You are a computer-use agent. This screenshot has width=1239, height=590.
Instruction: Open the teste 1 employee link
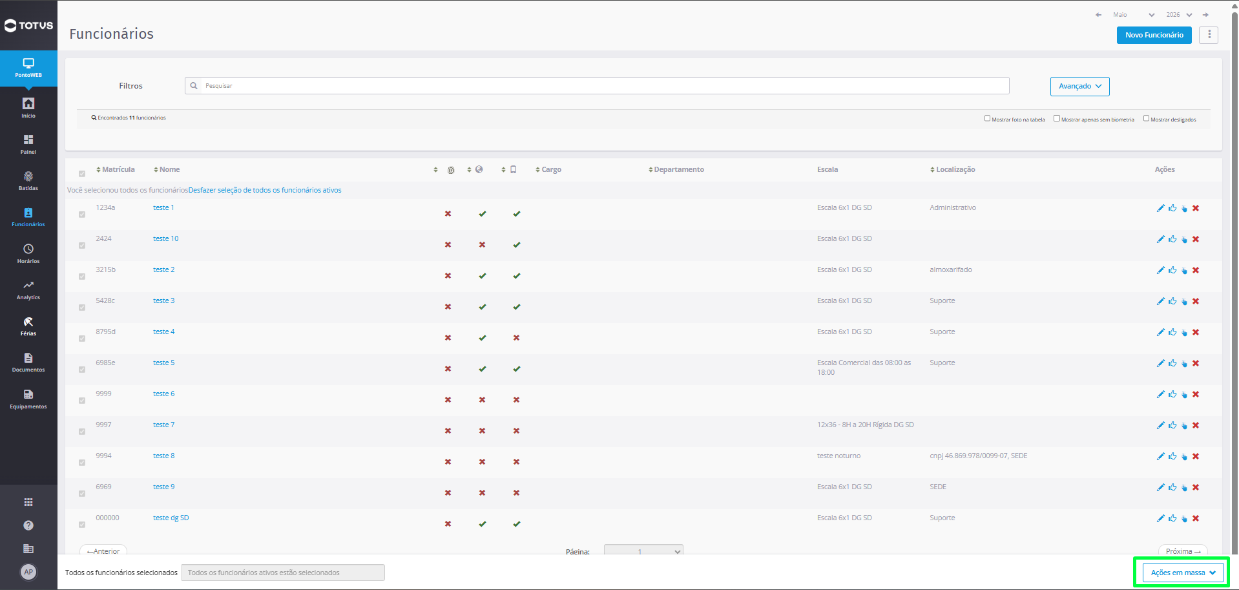point(163,207)
